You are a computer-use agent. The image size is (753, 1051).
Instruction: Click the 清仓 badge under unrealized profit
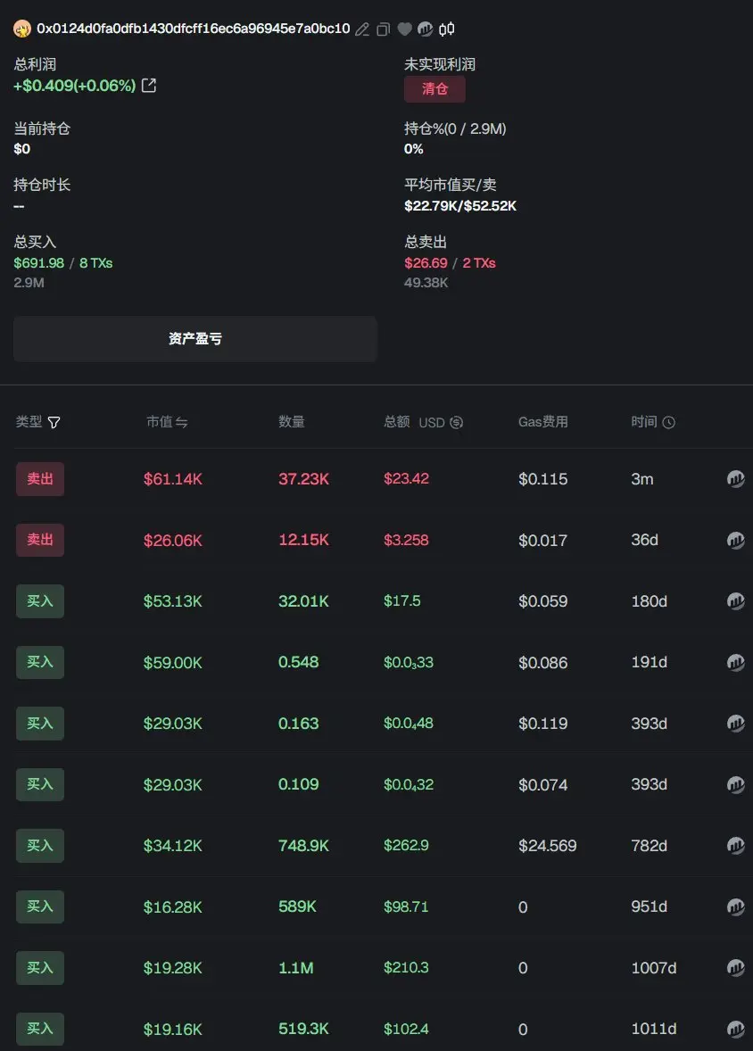(434, 89)
